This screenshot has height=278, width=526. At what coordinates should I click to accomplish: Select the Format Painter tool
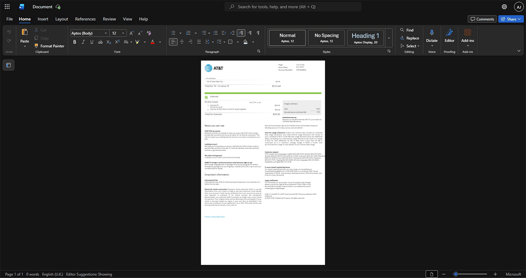click(x=49, y=46)
